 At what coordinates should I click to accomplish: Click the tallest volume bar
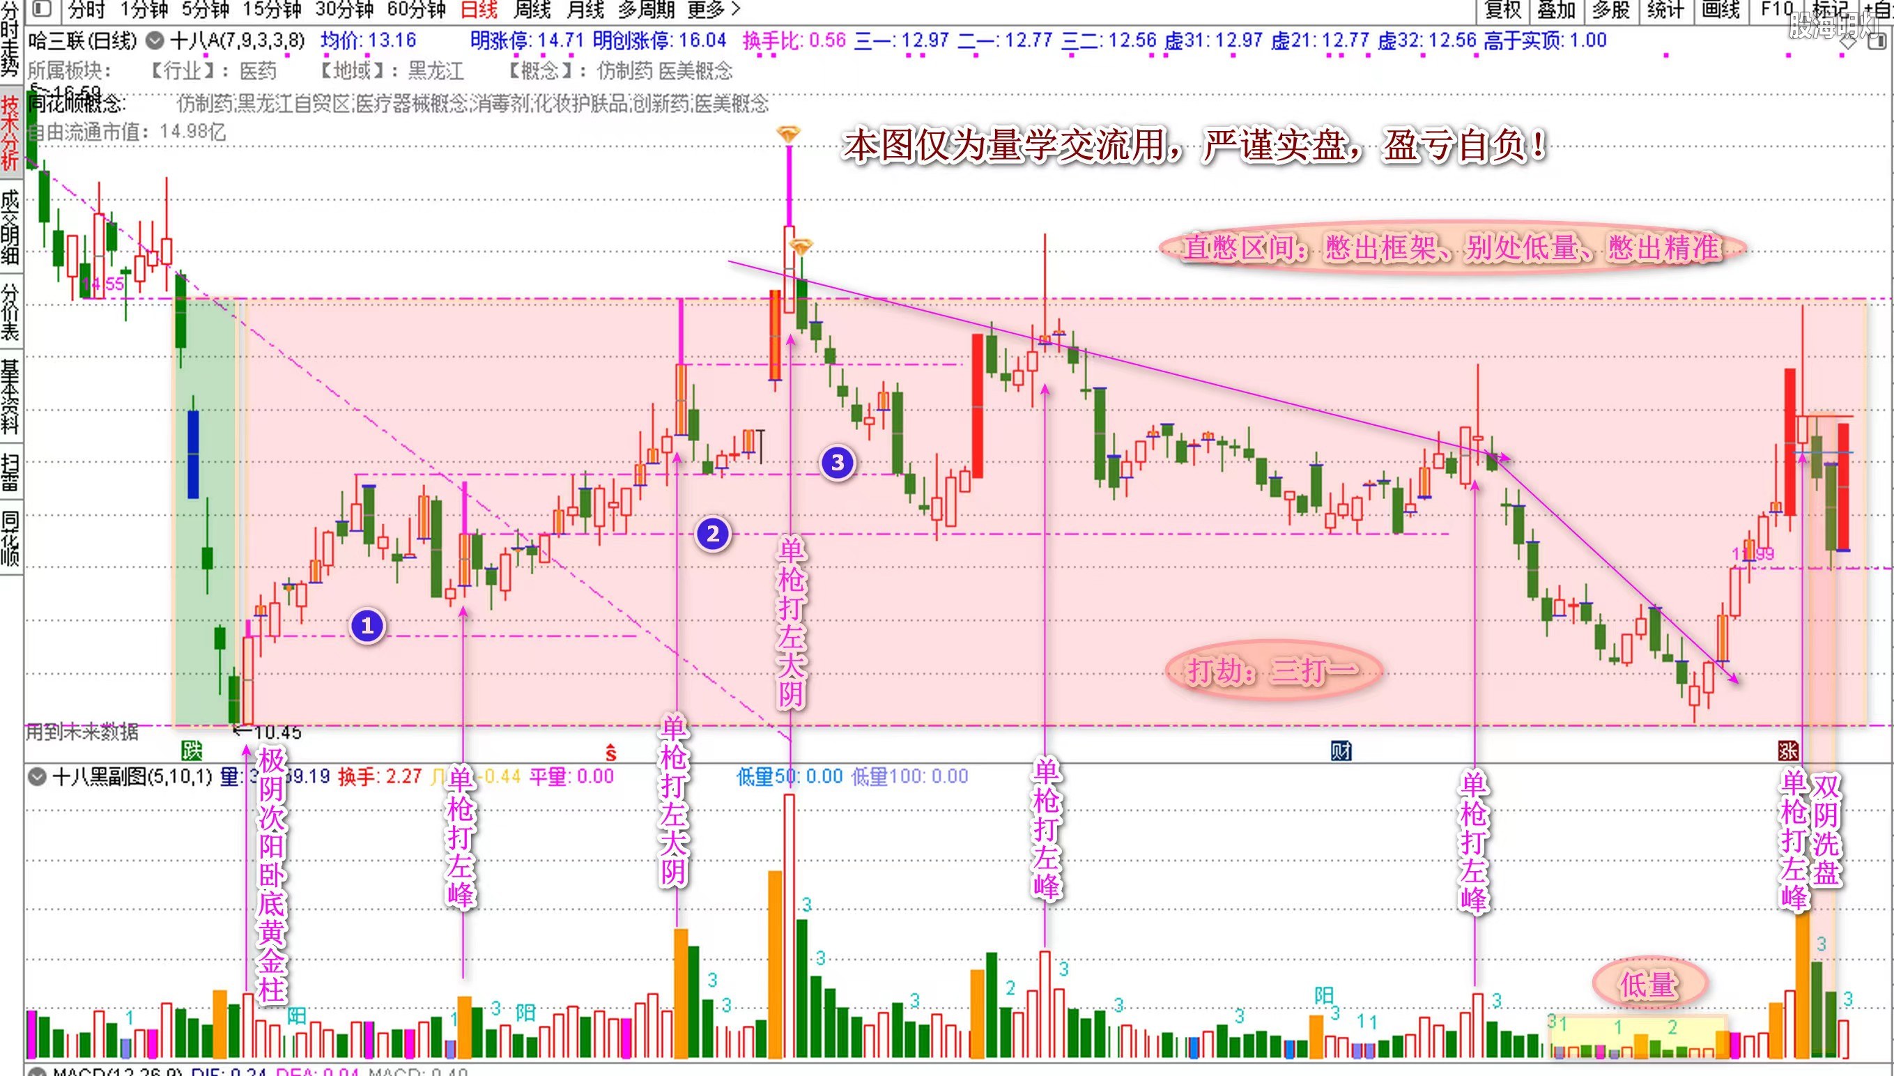click(x=790, y=924)
